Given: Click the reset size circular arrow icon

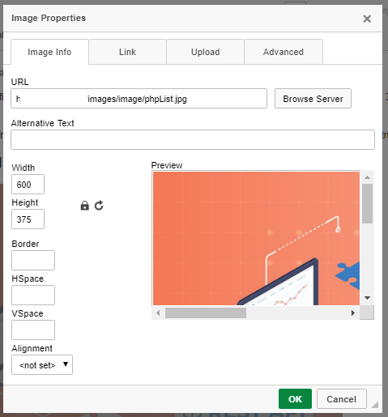Looking at the screenshot, I should click(x=99, y=206).
